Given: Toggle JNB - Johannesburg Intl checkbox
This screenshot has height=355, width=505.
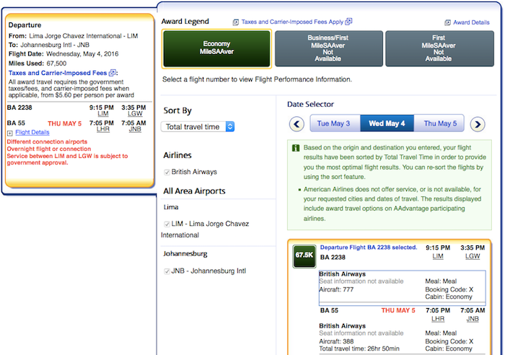Looking at the screenshot, I should click(167, 271).
